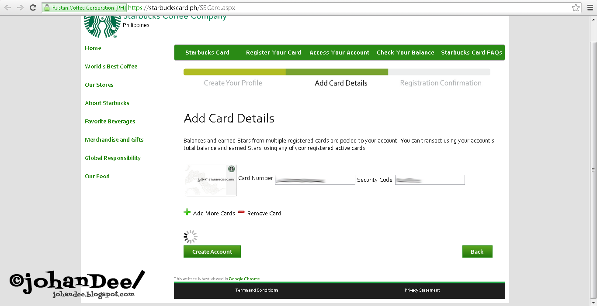The width and height of the screenshot is (597, 306).
Task: Click the Create Account button
Action: point(212,252)
